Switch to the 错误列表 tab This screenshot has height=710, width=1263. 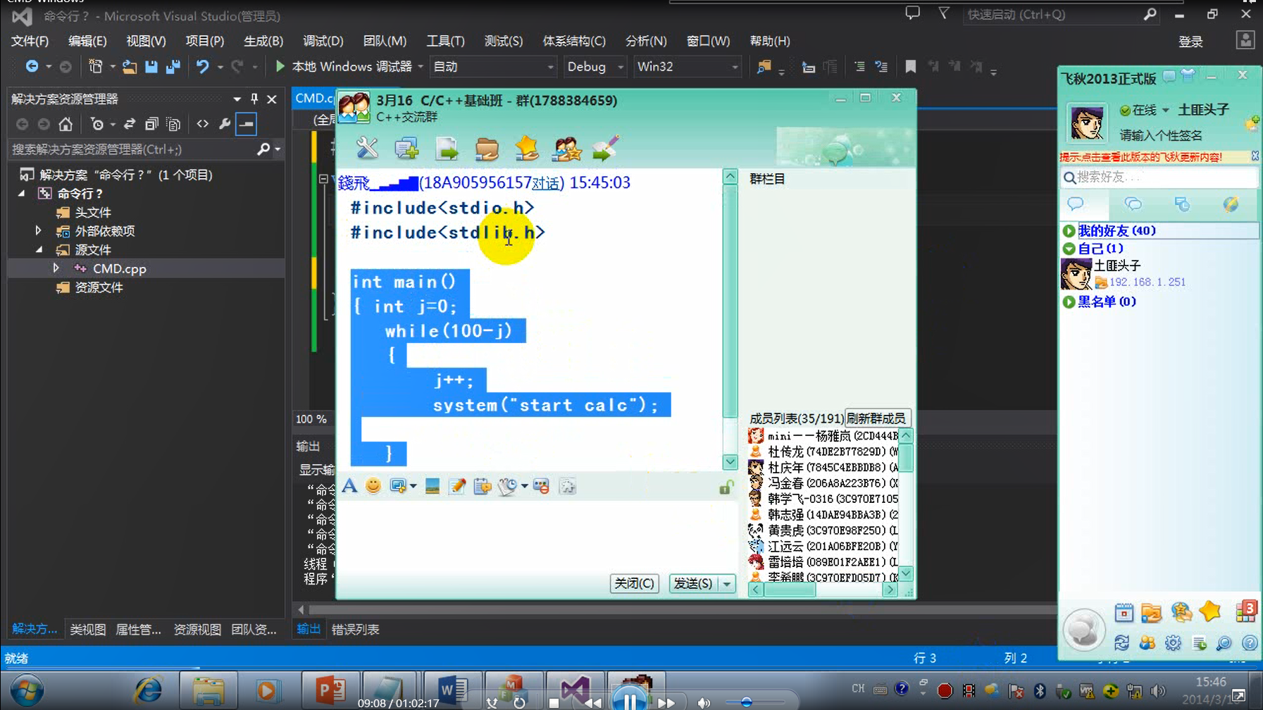(x=355, y=629)
